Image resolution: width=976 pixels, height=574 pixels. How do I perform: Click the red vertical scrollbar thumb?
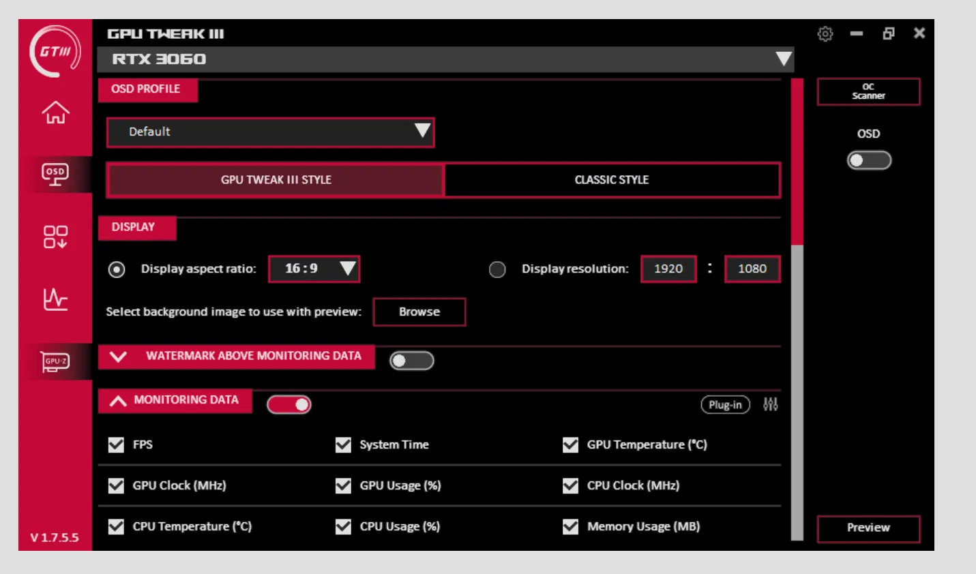(797, 162)
